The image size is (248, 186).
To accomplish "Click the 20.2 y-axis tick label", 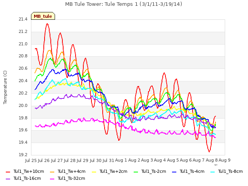I will click(x=23, y=93).
